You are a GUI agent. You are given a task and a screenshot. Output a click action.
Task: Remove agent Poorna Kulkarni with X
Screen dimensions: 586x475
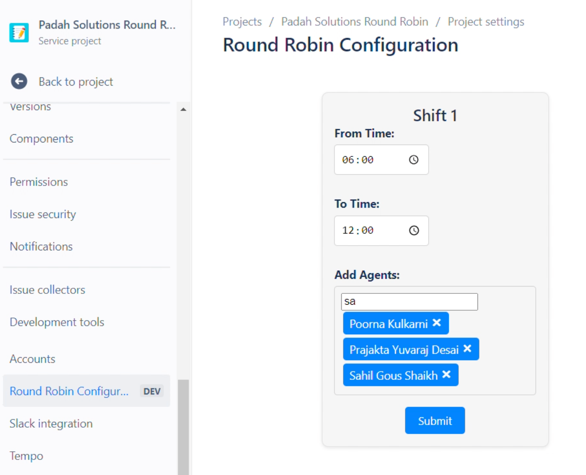[x=437, y=323]
